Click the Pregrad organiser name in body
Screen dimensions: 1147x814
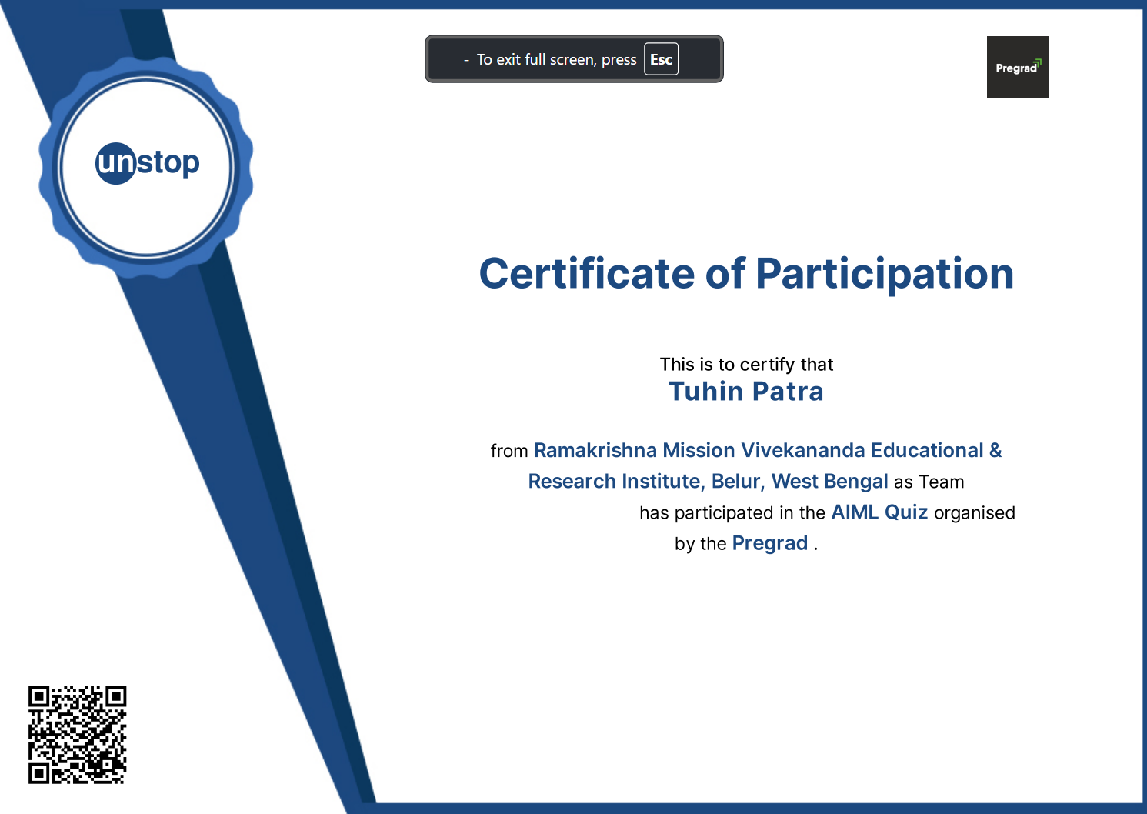[769, 543]
